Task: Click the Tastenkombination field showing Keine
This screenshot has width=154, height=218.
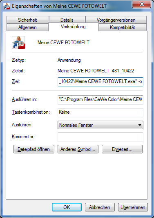Action: point(100,112)
